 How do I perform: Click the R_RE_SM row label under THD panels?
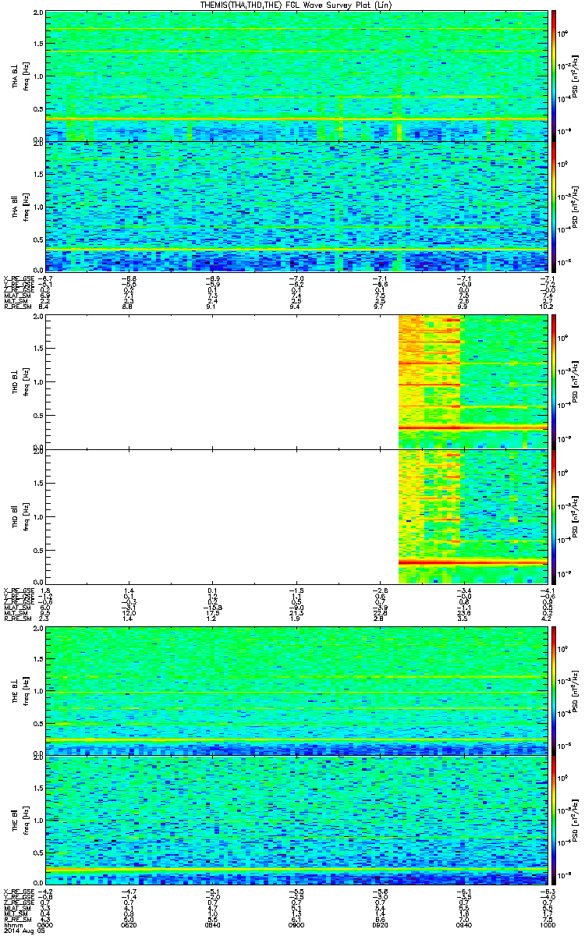(17, 619)
